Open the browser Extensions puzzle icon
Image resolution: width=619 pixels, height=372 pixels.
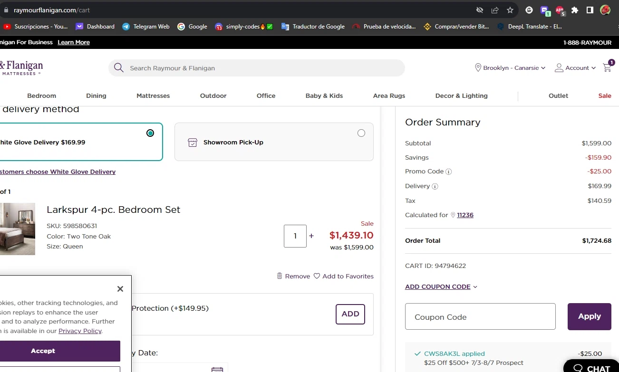point(575,10)
